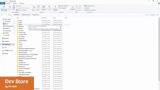Select A360 Drive in the navigation pane
This screenshot has width=160, height=90.
tap(8, 21)
